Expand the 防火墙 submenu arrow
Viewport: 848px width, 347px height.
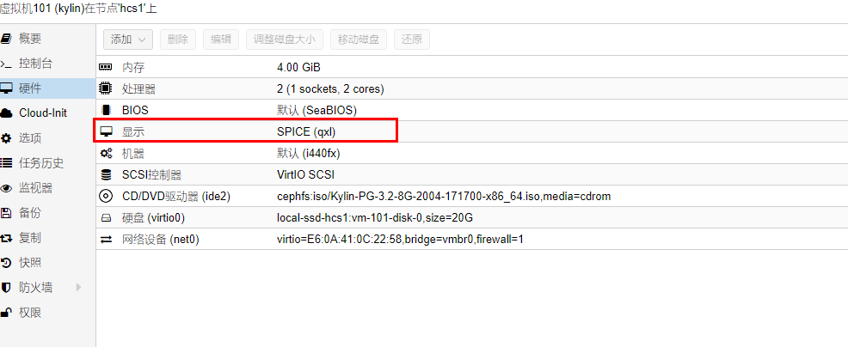(78, 288)
